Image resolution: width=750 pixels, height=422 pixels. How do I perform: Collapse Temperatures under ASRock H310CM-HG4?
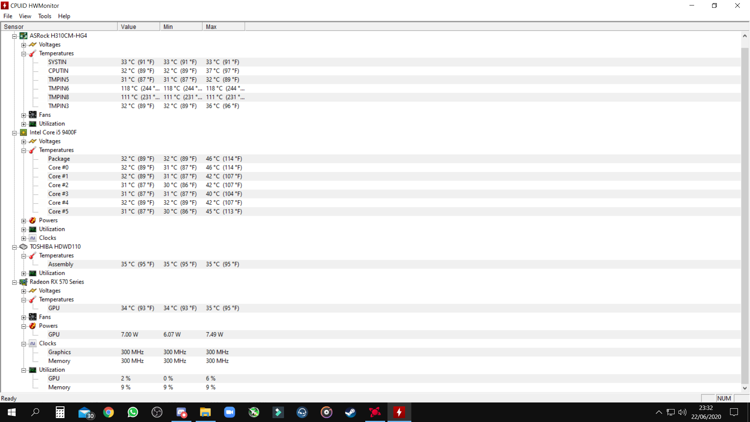pos(24,54)
